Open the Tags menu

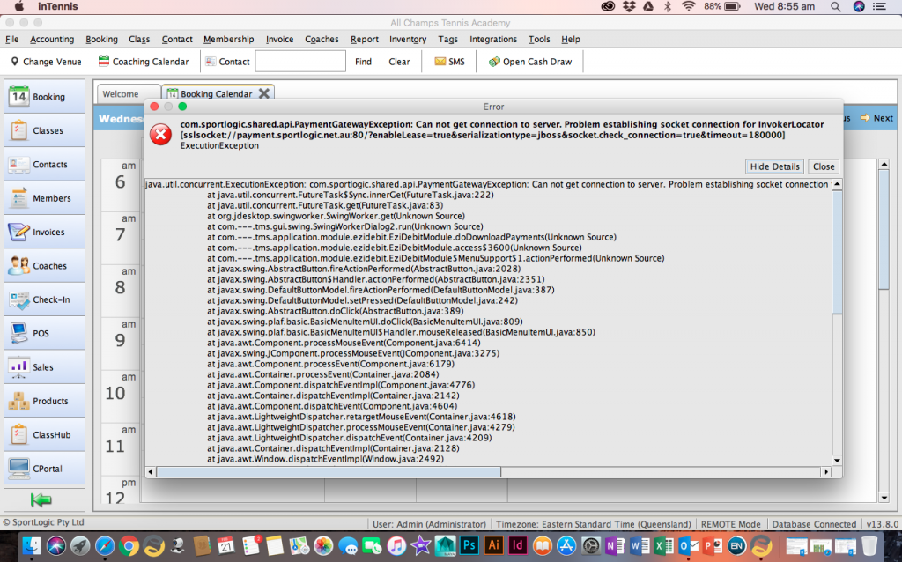[447, 39]
